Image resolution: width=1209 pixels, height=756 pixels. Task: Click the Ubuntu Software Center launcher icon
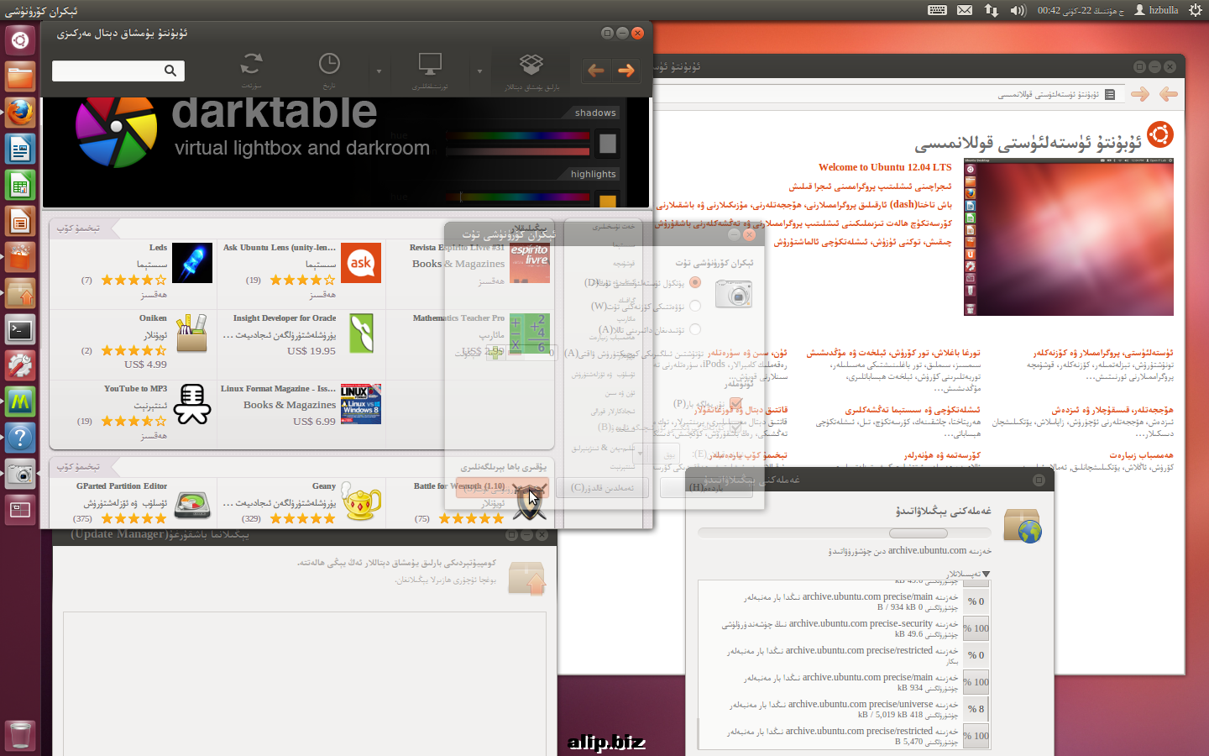(x=20, y=258)
